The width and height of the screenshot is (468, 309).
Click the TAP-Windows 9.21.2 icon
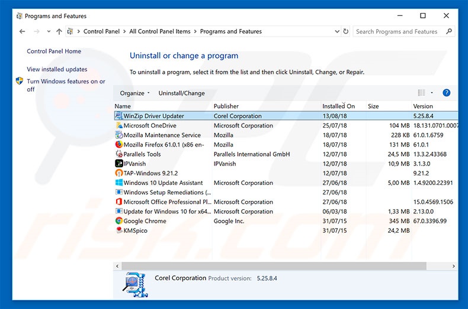[x=119, y=173]
